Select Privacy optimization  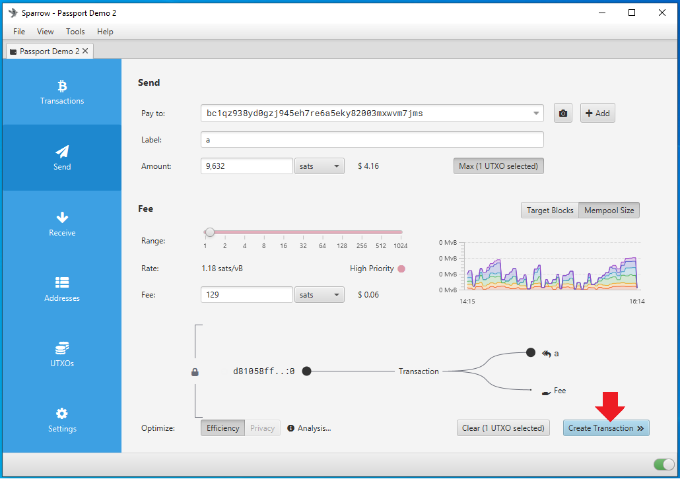(262, 428)
